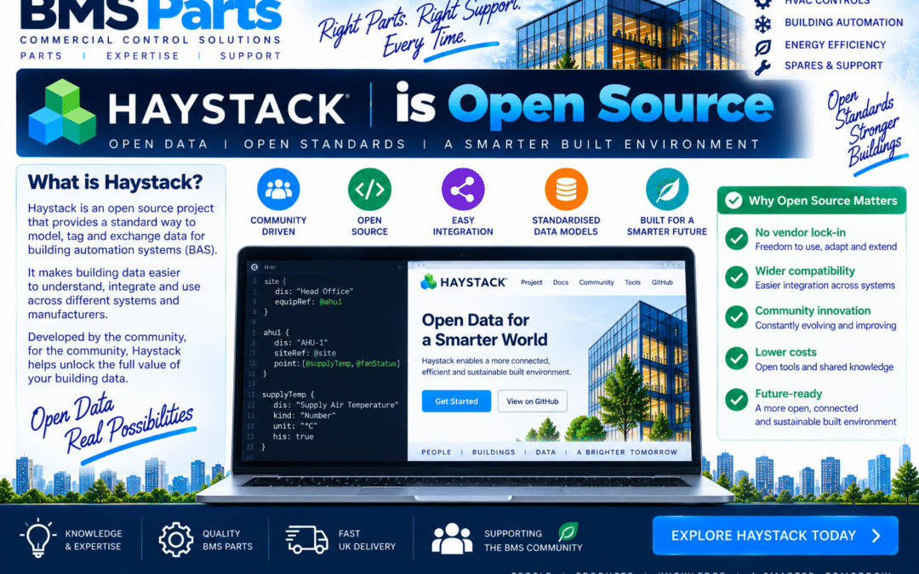
Task: Click the code editor icon atop laptop screen
Action: click(x=254, y=267)
